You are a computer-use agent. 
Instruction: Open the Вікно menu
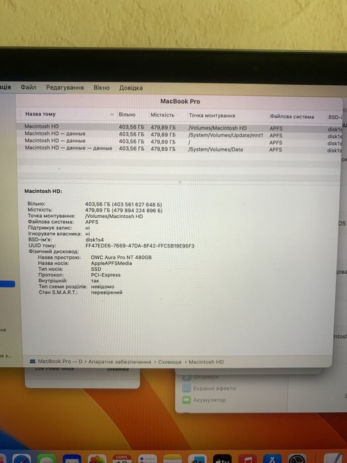pos(102,88)
